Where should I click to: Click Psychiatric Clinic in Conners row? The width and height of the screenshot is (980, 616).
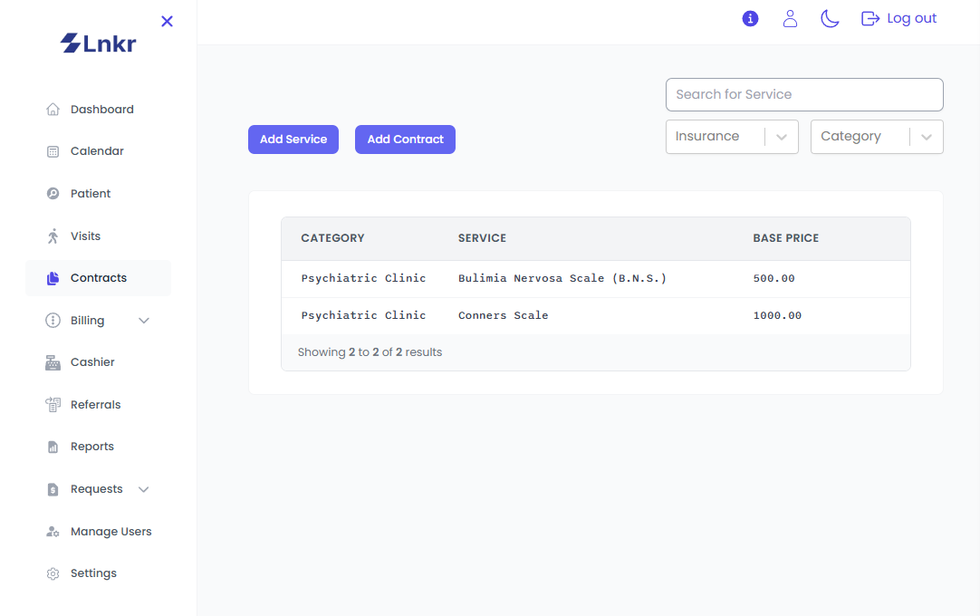(x=363, y=316)
